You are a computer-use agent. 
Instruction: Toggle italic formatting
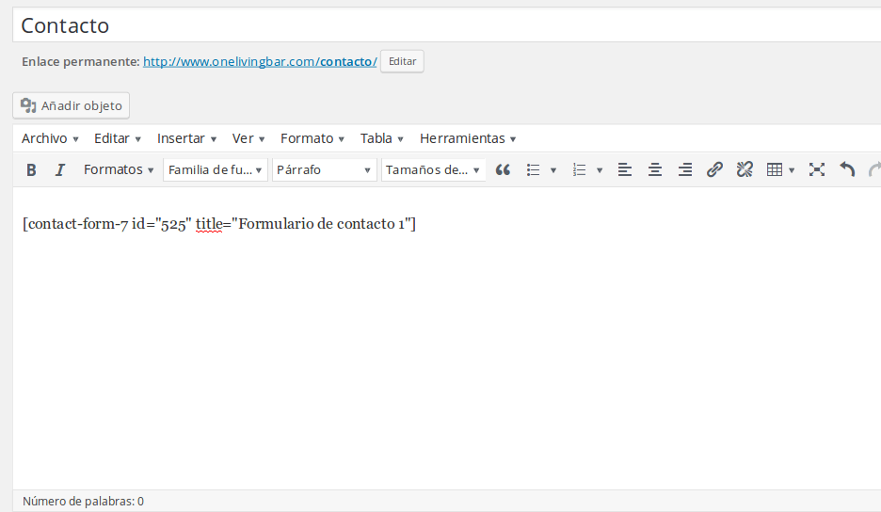(x=59, y=169)
